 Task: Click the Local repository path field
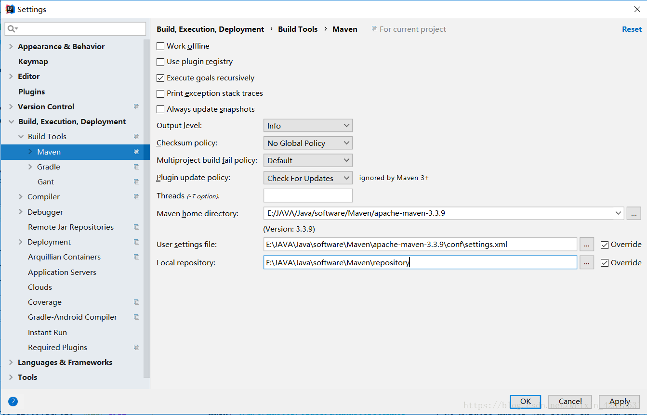420,262
